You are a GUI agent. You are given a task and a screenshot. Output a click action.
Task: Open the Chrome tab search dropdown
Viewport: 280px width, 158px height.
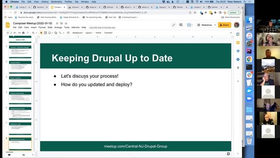239,7
